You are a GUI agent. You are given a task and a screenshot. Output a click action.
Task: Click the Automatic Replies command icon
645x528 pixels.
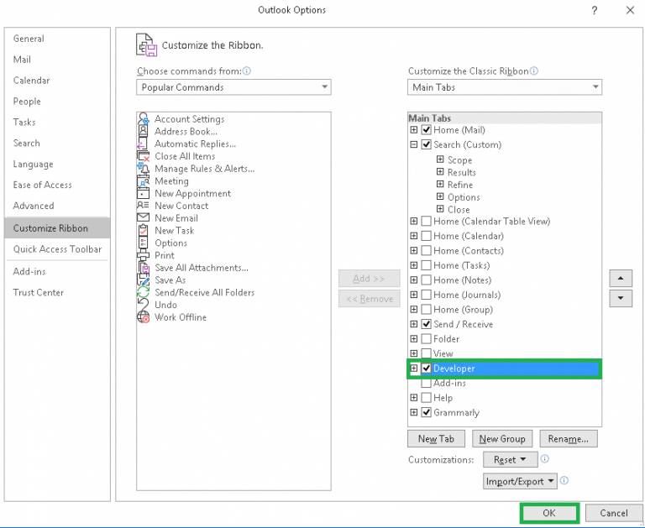pos(142,144)
